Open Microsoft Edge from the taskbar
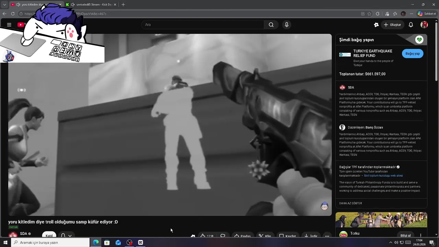This screenshot has height=247, width=439. pyautogui.click(x=96, y=243)
